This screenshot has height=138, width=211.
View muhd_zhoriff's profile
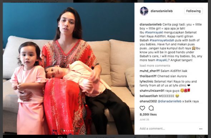click(x=149, y=71)
